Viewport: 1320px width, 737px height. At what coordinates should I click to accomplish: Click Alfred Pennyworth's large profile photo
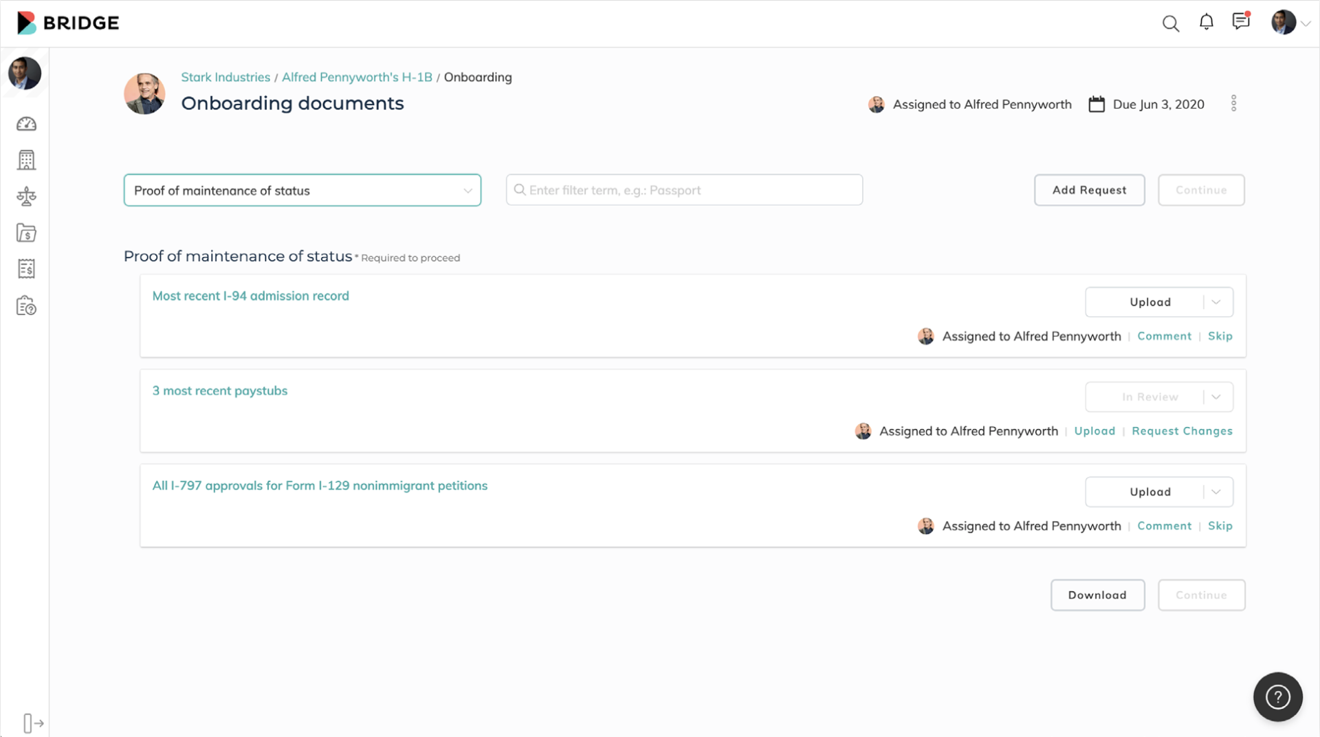click(144, 93)
